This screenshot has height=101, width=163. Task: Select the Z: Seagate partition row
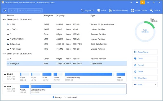click(67, 63)
